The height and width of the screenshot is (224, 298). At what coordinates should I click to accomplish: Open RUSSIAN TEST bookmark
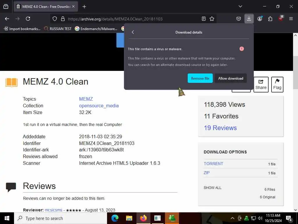tap(58, 29)
